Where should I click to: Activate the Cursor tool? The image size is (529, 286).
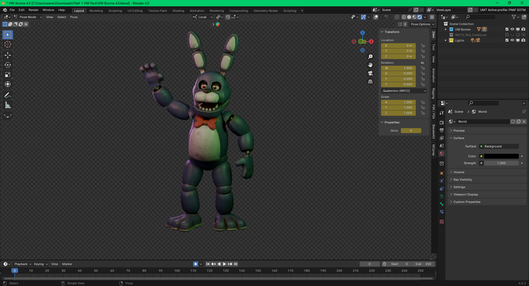[7, 45]
